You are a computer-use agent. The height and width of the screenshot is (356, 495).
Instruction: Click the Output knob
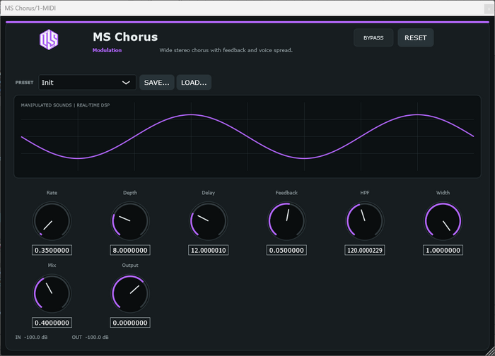pyautogui.click(x=130, y=294)
